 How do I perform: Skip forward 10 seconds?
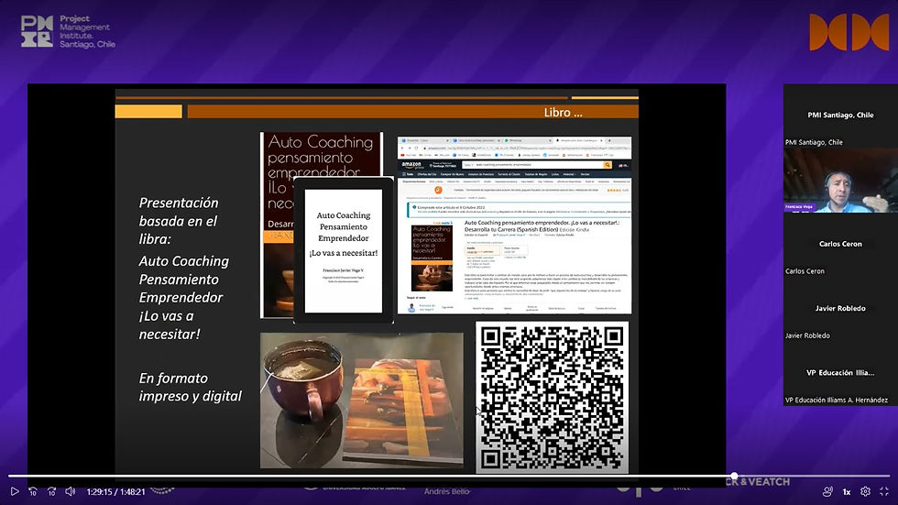pos(51,491)
